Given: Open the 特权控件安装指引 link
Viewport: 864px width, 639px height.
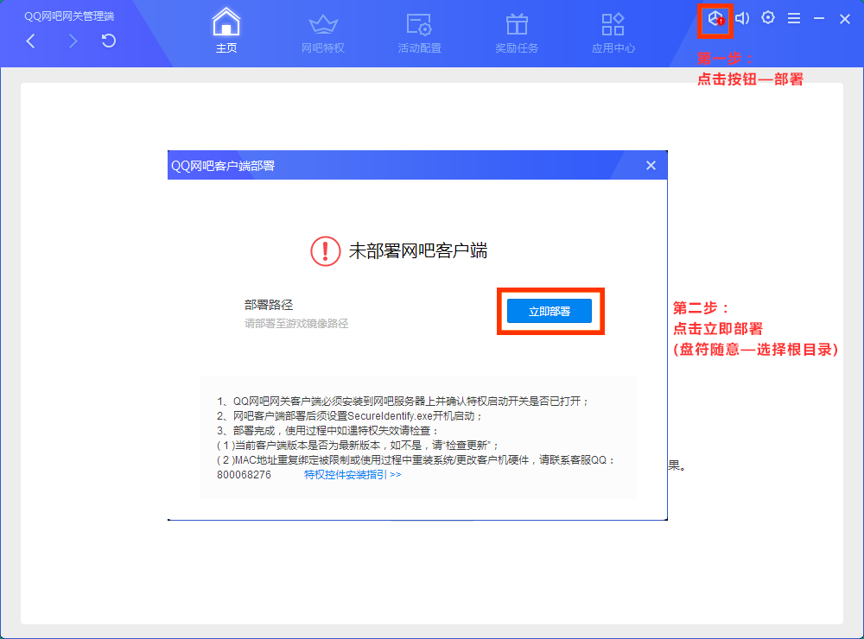Looking at the screenshot, I should 353,475.
